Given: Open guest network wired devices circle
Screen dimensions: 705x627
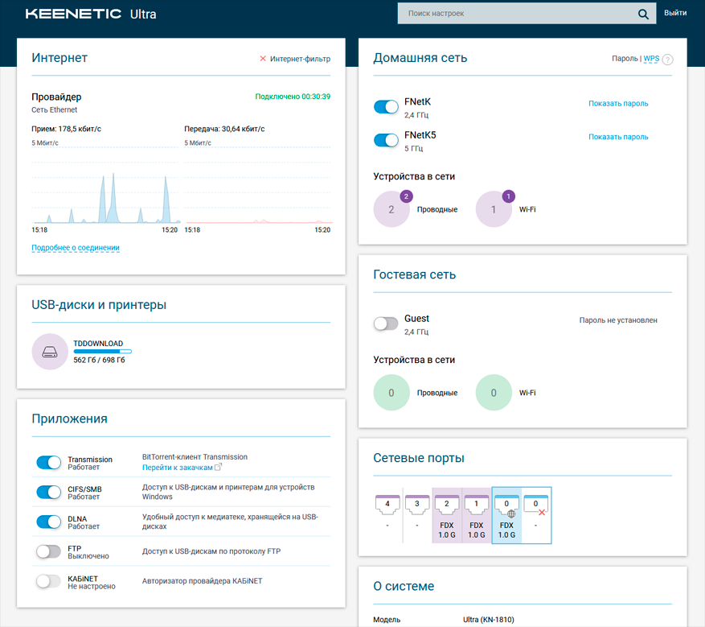Looking at the screenshot, I should [391, 393].
